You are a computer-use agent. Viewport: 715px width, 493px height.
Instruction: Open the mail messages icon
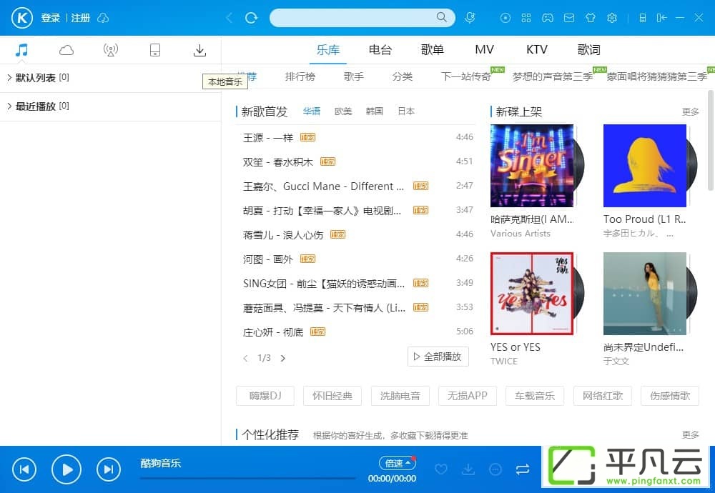[569, 18]
